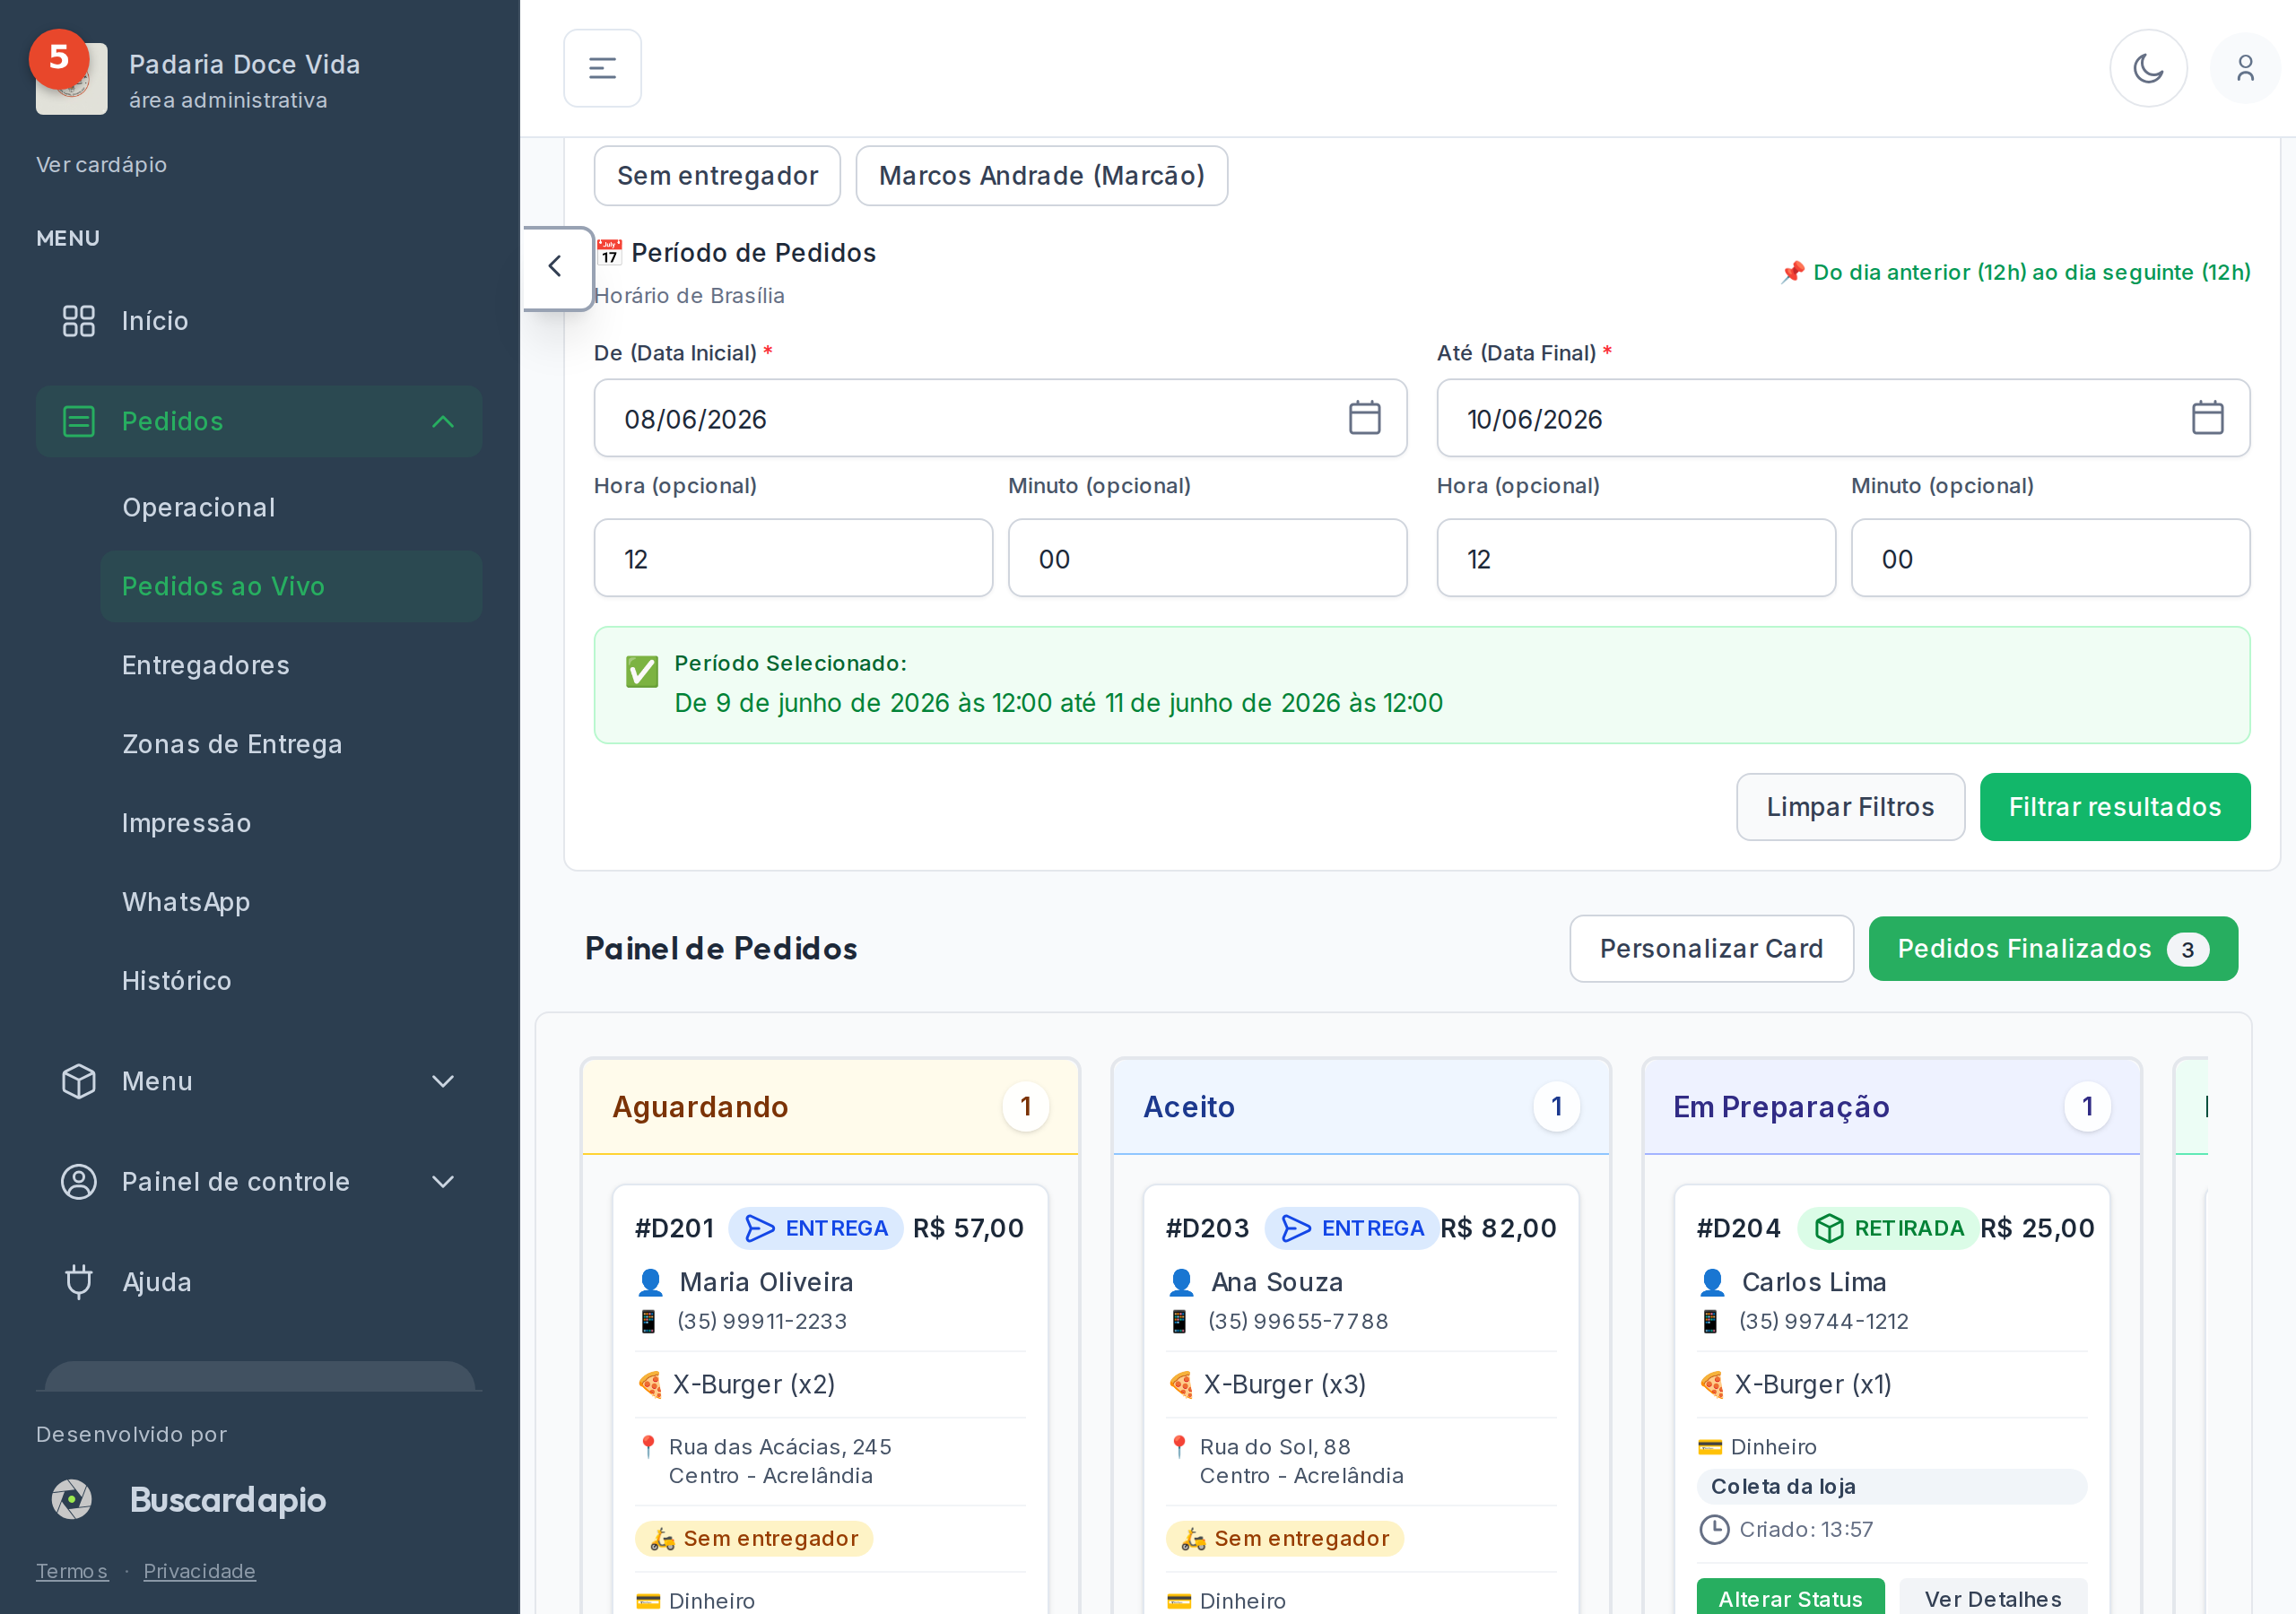This screenshot has height=1614, width=2296.
Task: Select Sem entregador filter chip
Action: click(717, 176)
